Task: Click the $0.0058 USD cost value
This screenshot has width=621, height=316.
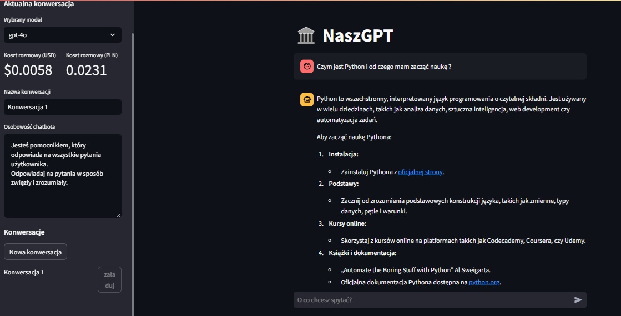Action: (x=28, y=70)
